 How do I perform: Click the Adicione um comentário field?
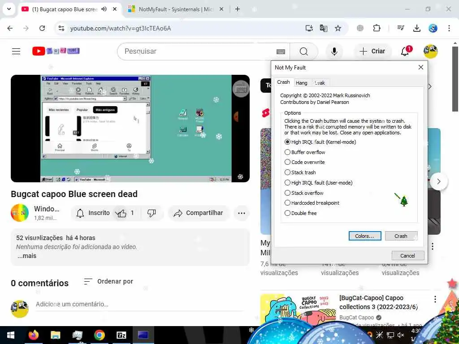click(139, 304)
